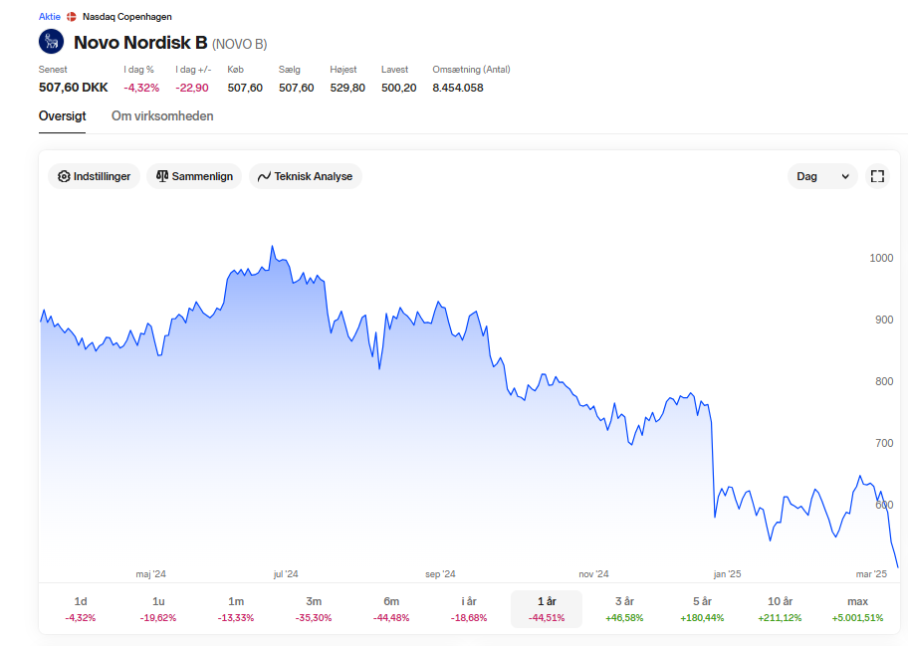The height and width of the screenshot is (646, 908).
Task: Click the chart-line icon in Teknisk Analyse
Action: click(x=264, y=176)
